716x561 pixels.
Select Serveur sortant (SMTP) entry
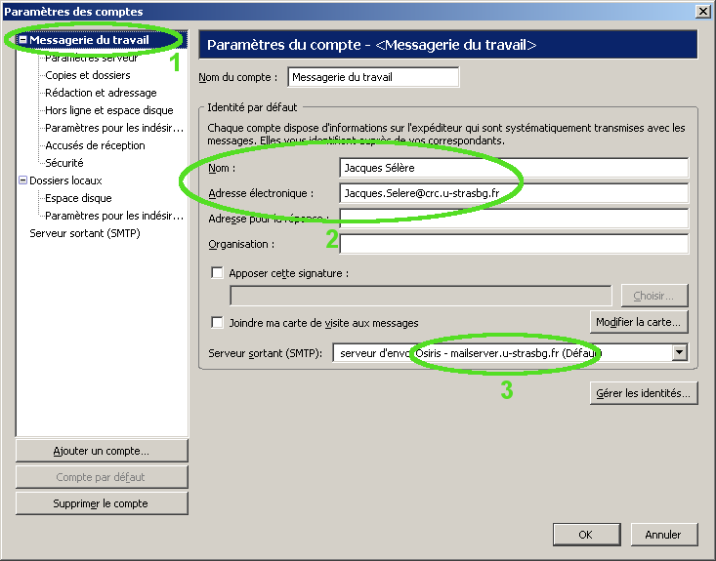pos(85,233)
